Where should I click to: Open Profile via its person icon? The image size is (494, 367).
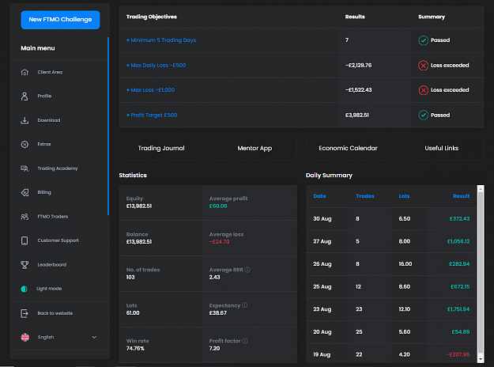tap(25, 96)
